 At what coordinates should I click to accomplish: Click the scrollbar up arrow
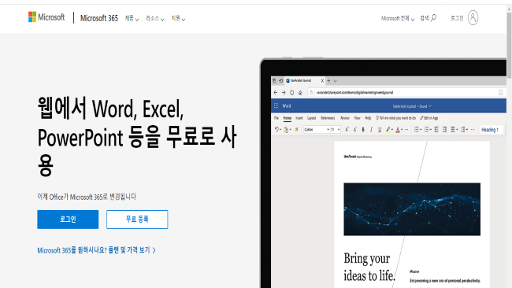point(509,9)
